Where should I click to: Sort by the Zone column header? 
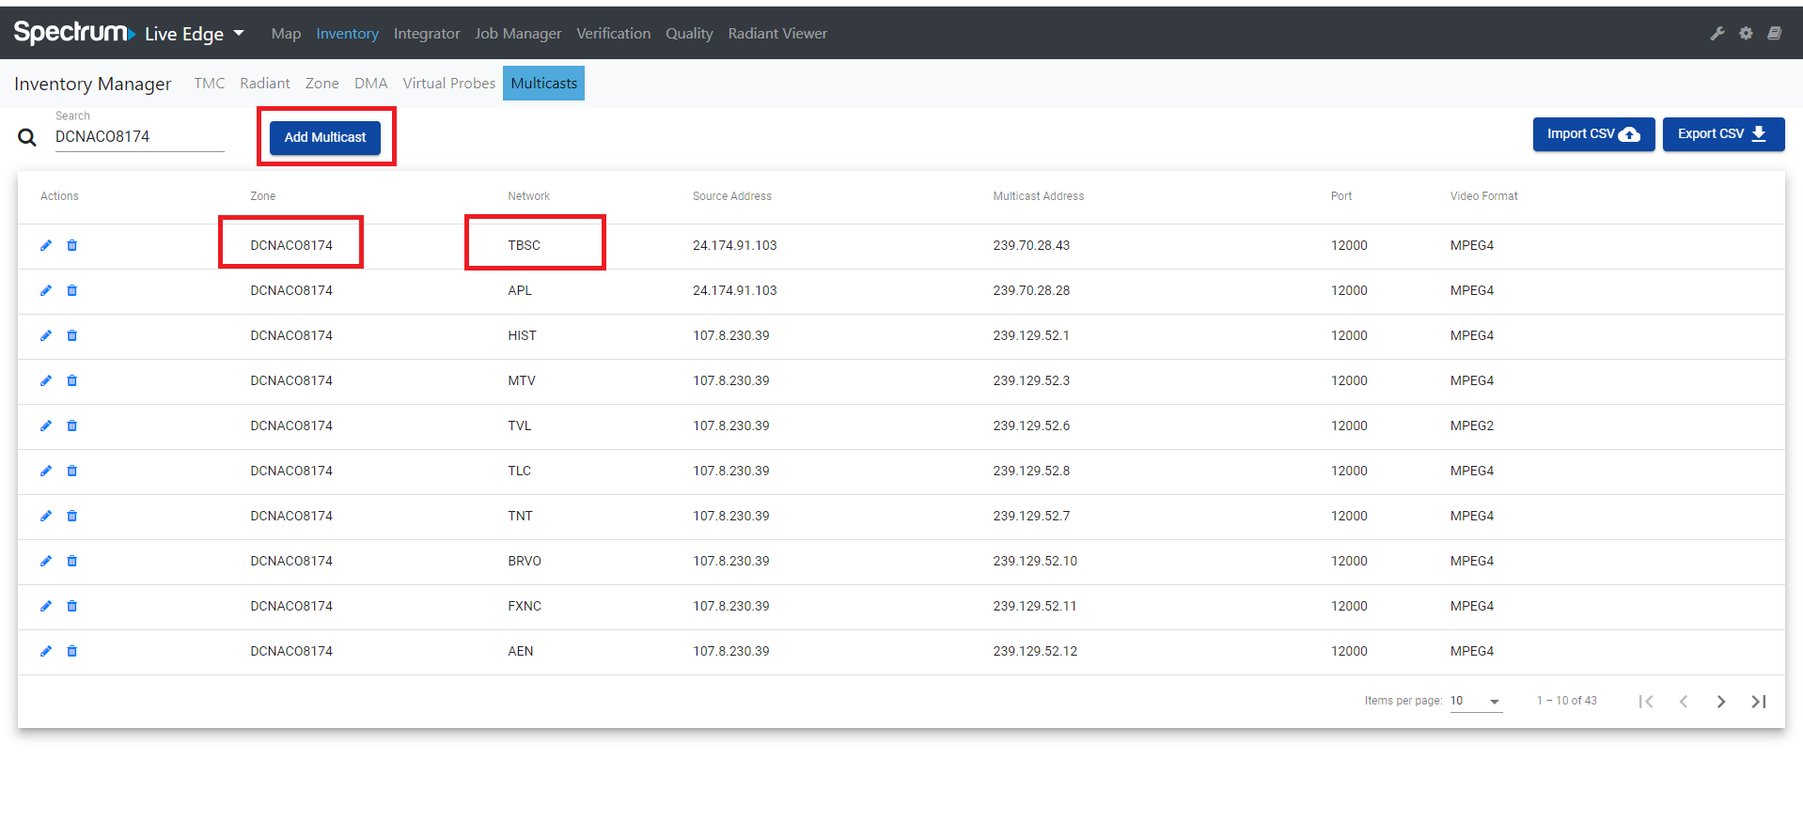pos(263,196)
